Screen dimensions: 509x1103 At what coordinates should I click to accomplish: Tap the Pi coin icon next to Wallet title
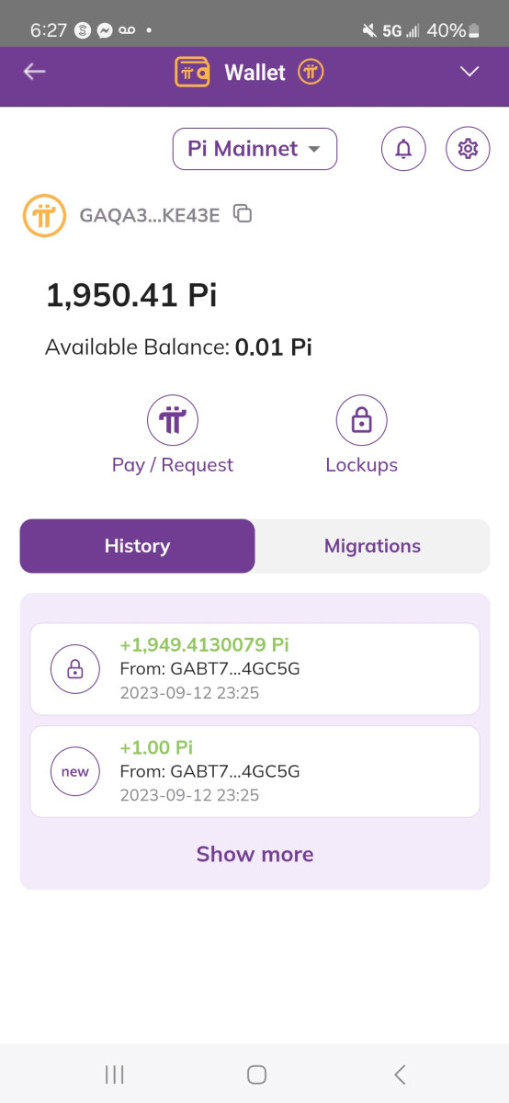[x=311, y=72]
